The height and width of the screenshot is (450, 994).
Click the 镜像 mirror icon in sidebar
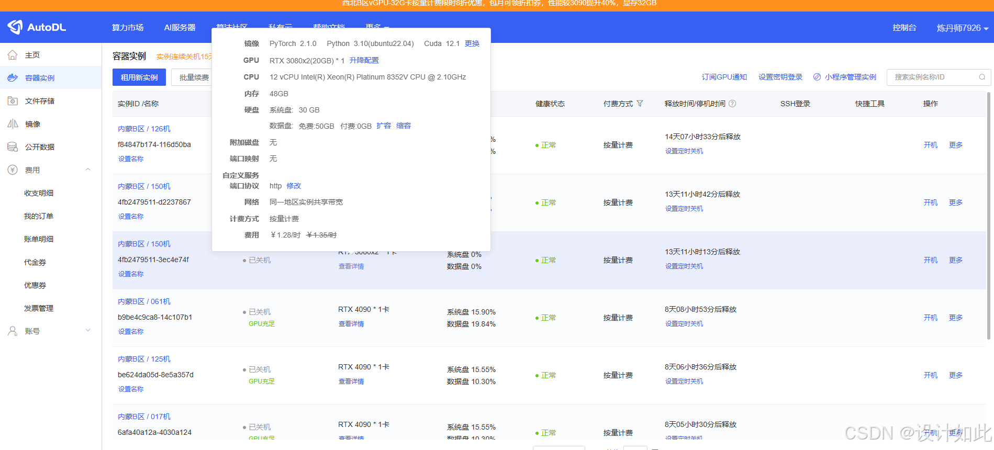click(x=13, y=124)
